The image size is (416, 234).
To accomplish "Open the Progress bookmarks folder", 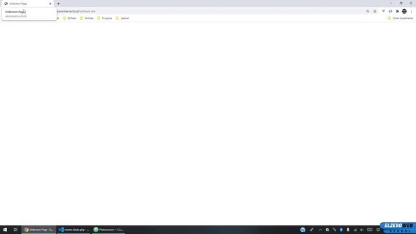I will [105, 18].
